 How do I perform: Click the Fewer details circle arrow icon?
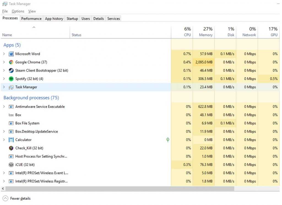click(x=6, y=198)
